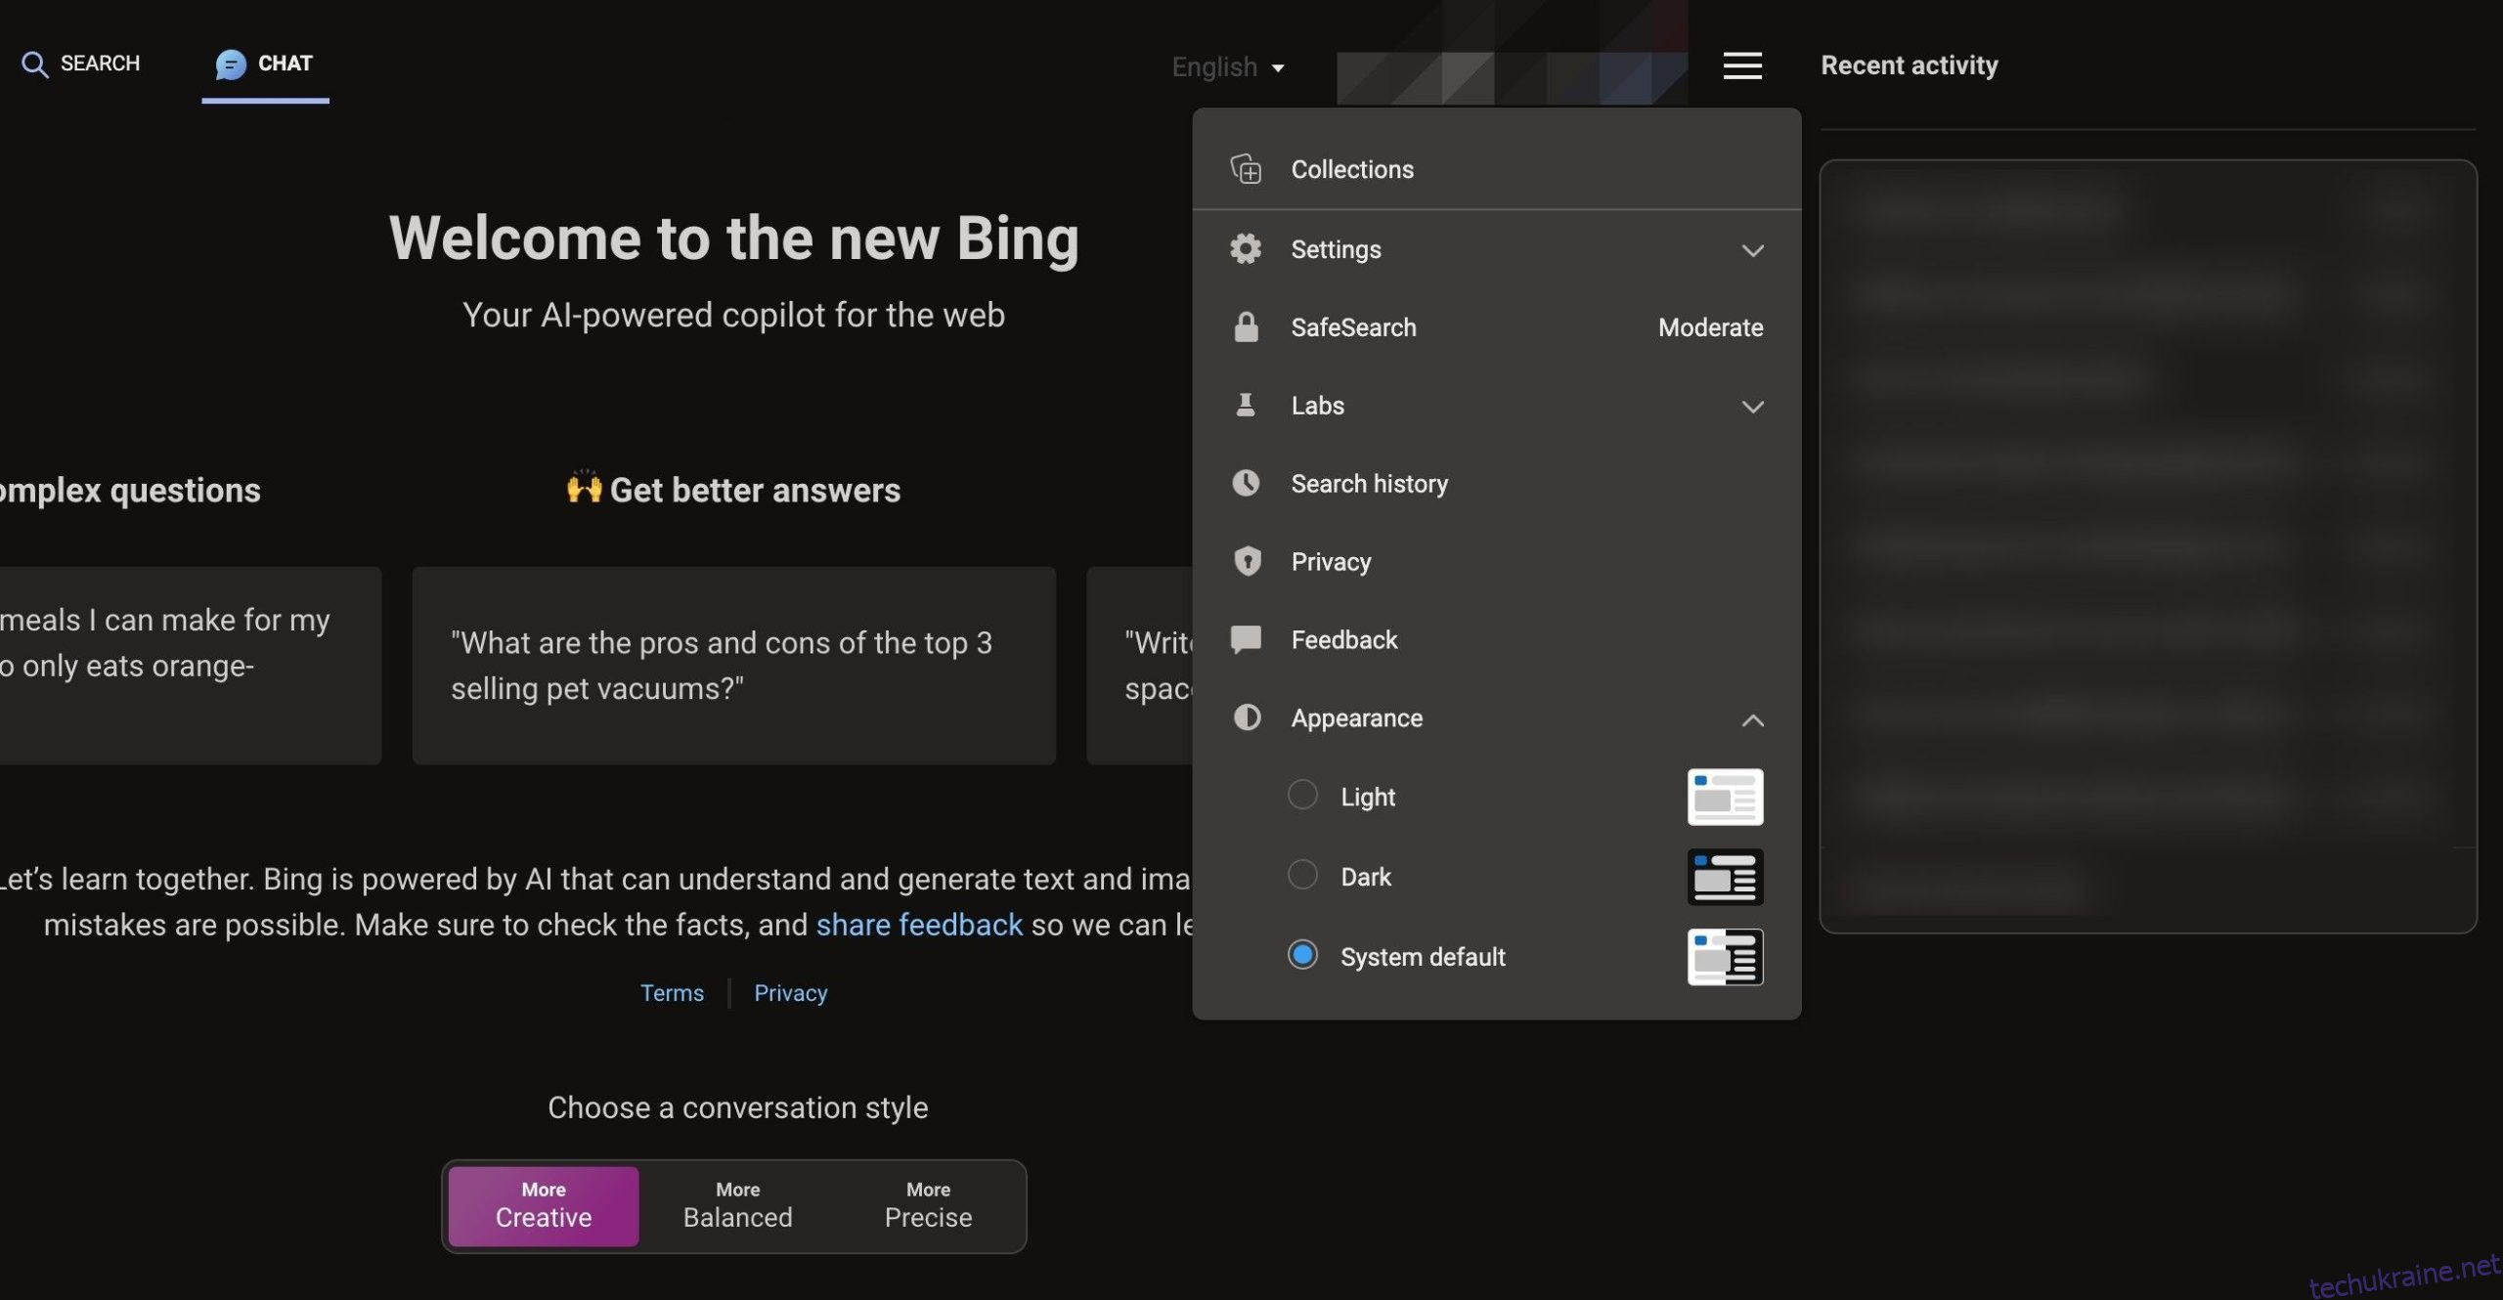Select the Dark theme radio button

coord(1302,875)
